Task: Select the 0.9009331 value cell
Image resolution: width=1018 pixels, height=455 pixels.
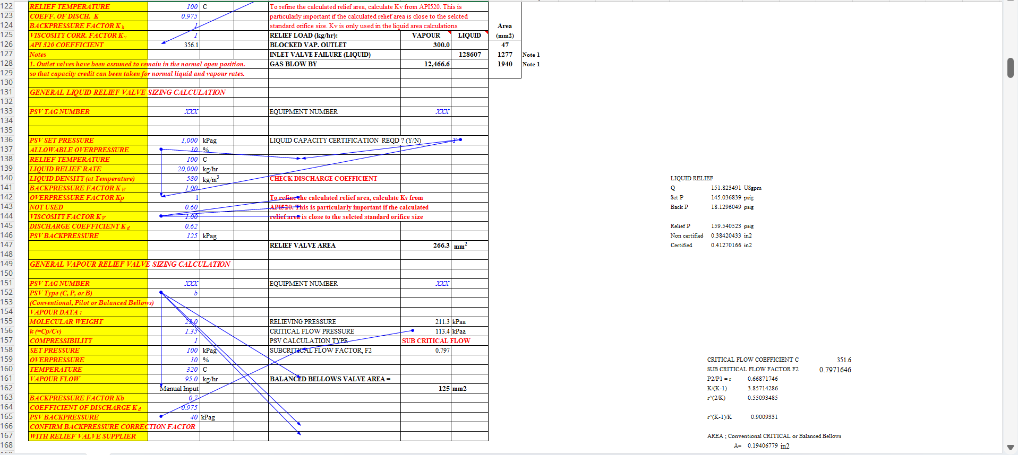Action: coord(764,417)
